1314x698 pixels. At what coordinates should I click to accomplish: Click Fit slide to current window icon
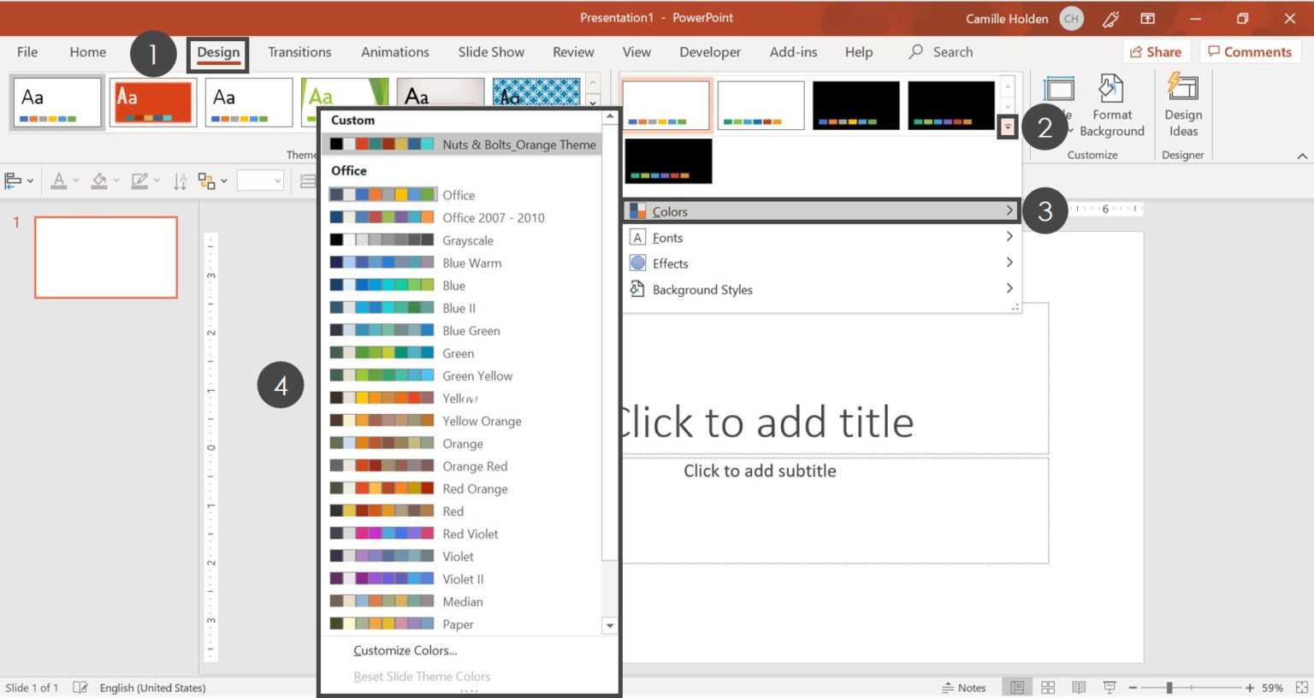pyautogui.click(x=1299, y=687)
